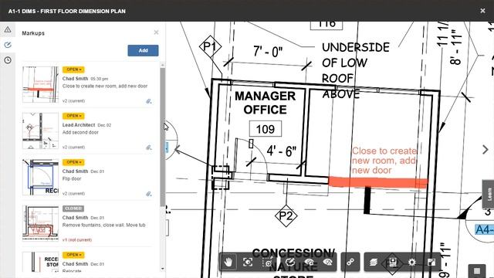Image resolution: width=494 pixels, height=278 pixels.
Task: Click the A4 blue callout link
Action: point(484,229)
